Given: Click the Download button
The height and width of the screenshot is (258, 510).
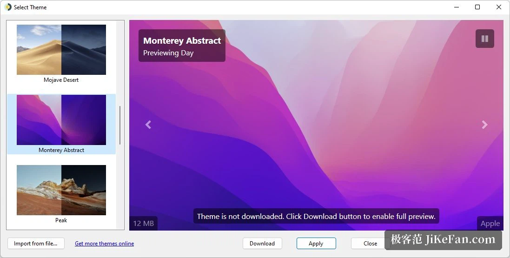Looking at the screenshot, I should [262, 244].
